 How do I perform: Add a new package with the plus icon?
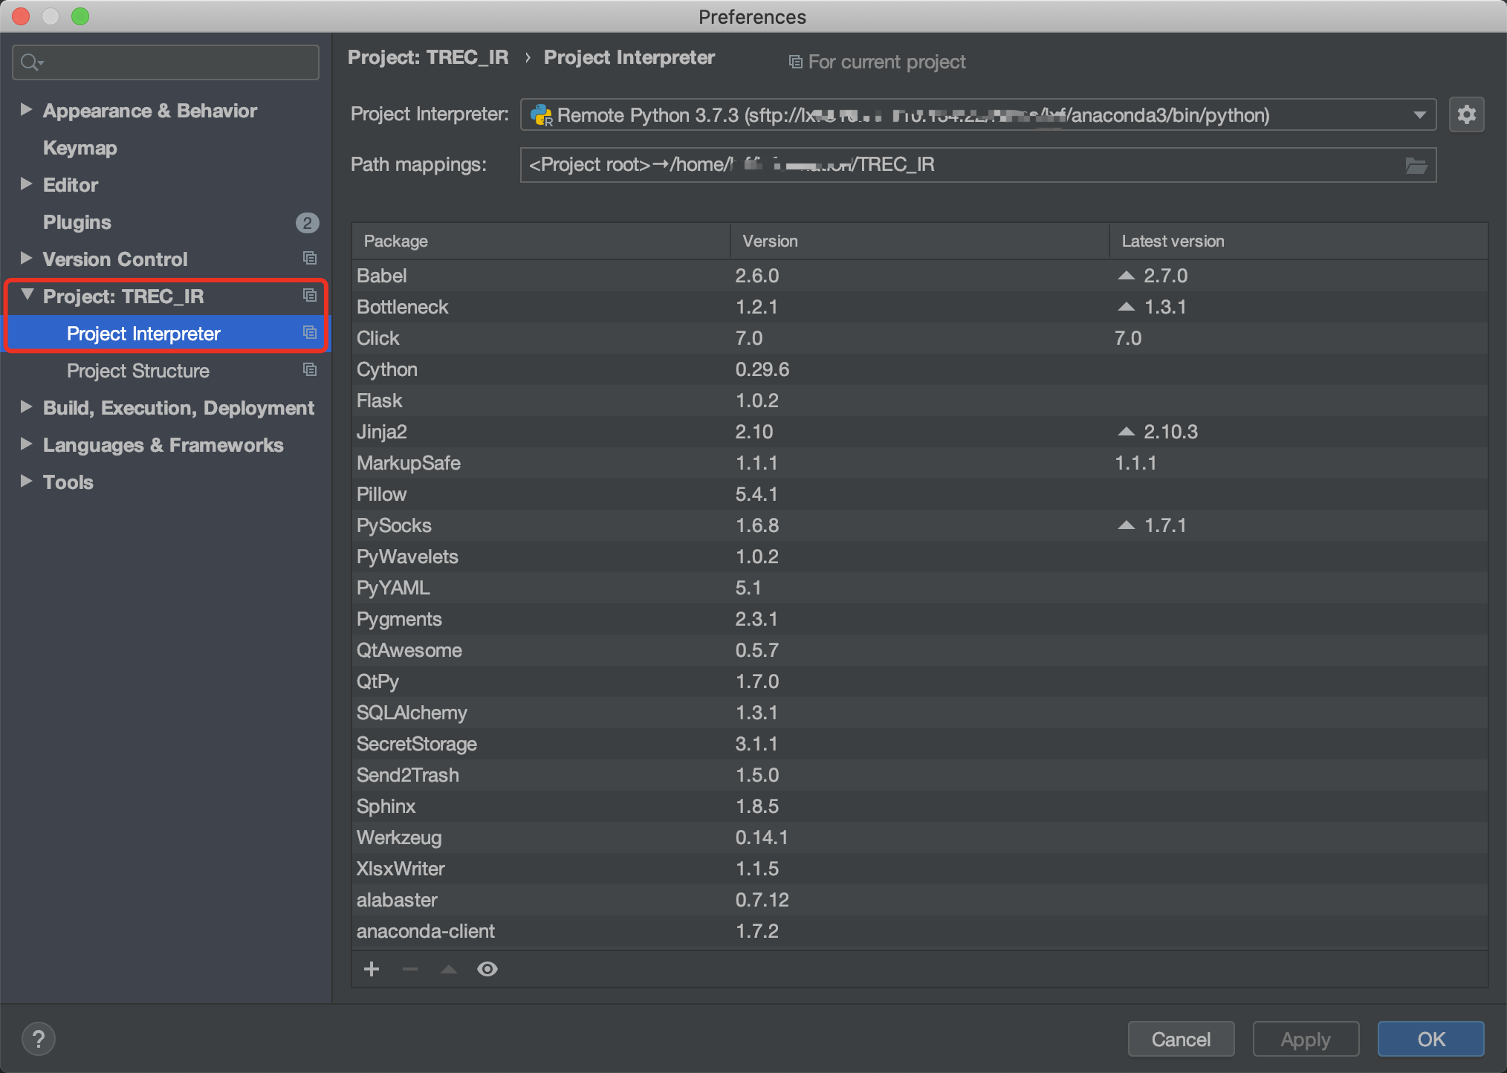point(372,968)
